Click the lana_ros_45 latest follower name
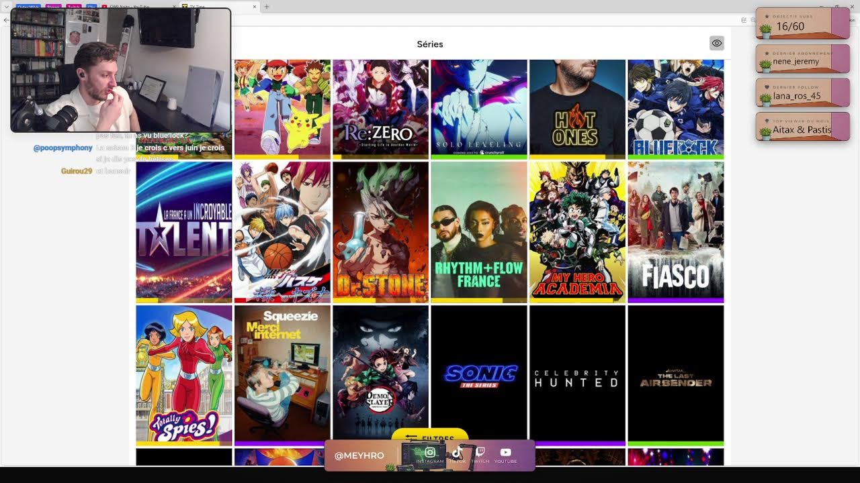This screenshot has height=483, width=860. [797, 96]
